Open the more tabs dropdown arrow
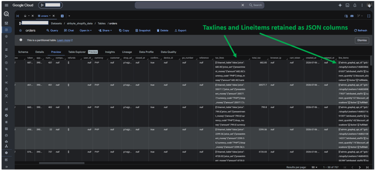The width and height of the screenshot is (375, 170). coord(69,16)
